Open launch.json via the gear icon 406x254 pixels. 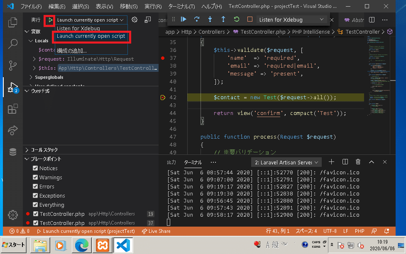point(135,20)
